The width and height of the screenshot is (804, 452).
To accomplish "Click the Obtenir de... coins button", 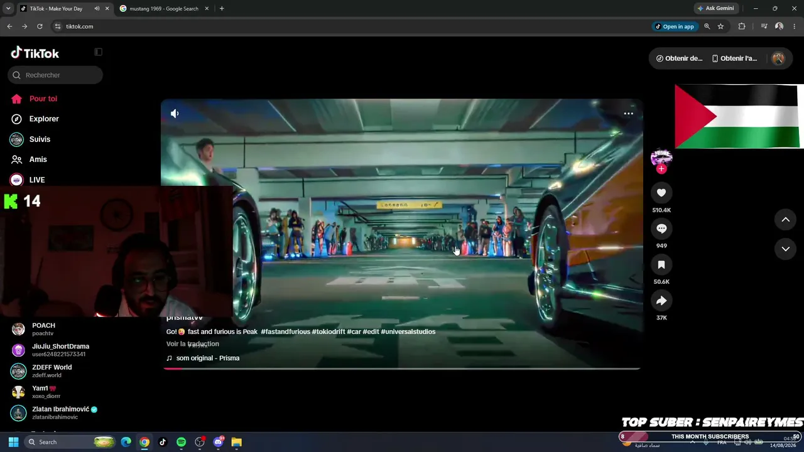I will point(679,58).
